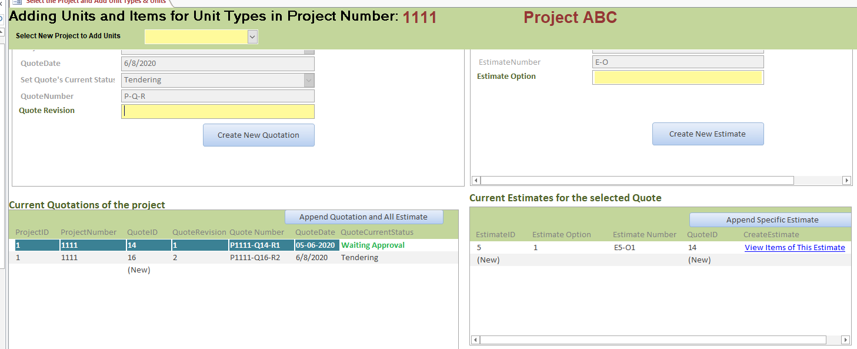Click left arrow of estimate form scrollbar
Image resolution: width=857 pixels, height=349 pixels.
pyautogui.click(x=476, y=181)
